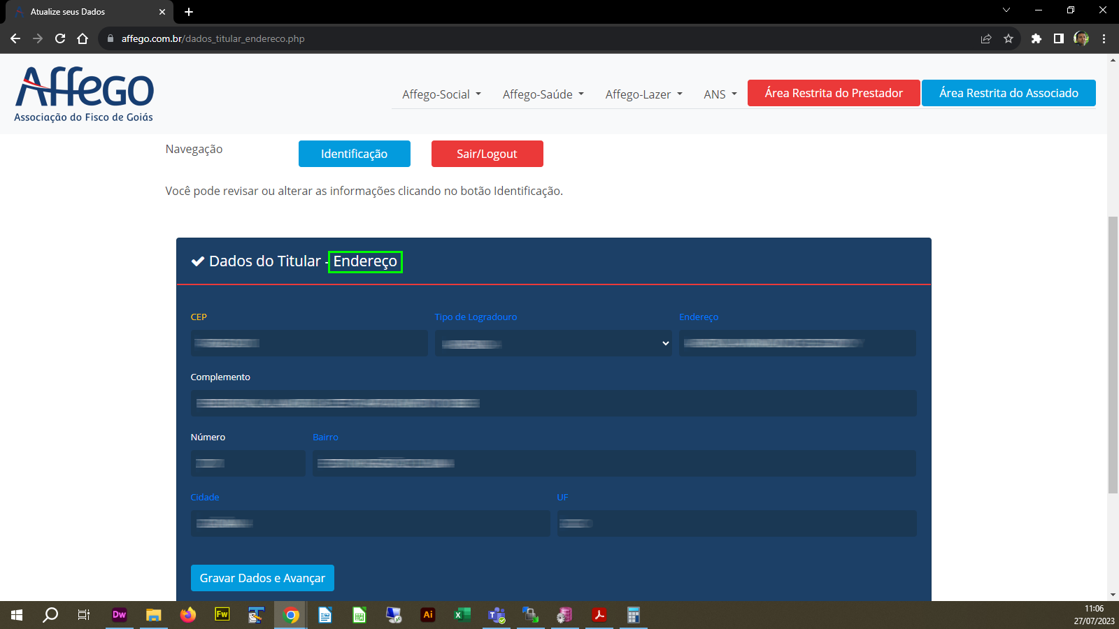
Task: Expand the Affego-Social dropdown menu
Action: pos(441,94)
